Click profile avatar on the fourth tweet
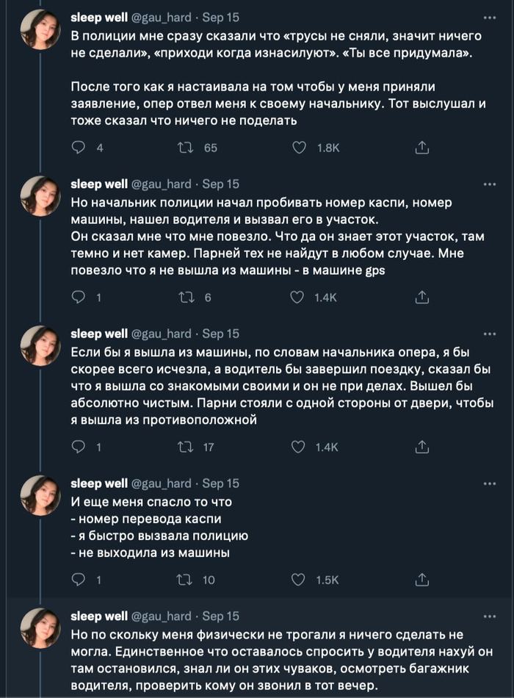514x698 pixels. coord(40,495)
